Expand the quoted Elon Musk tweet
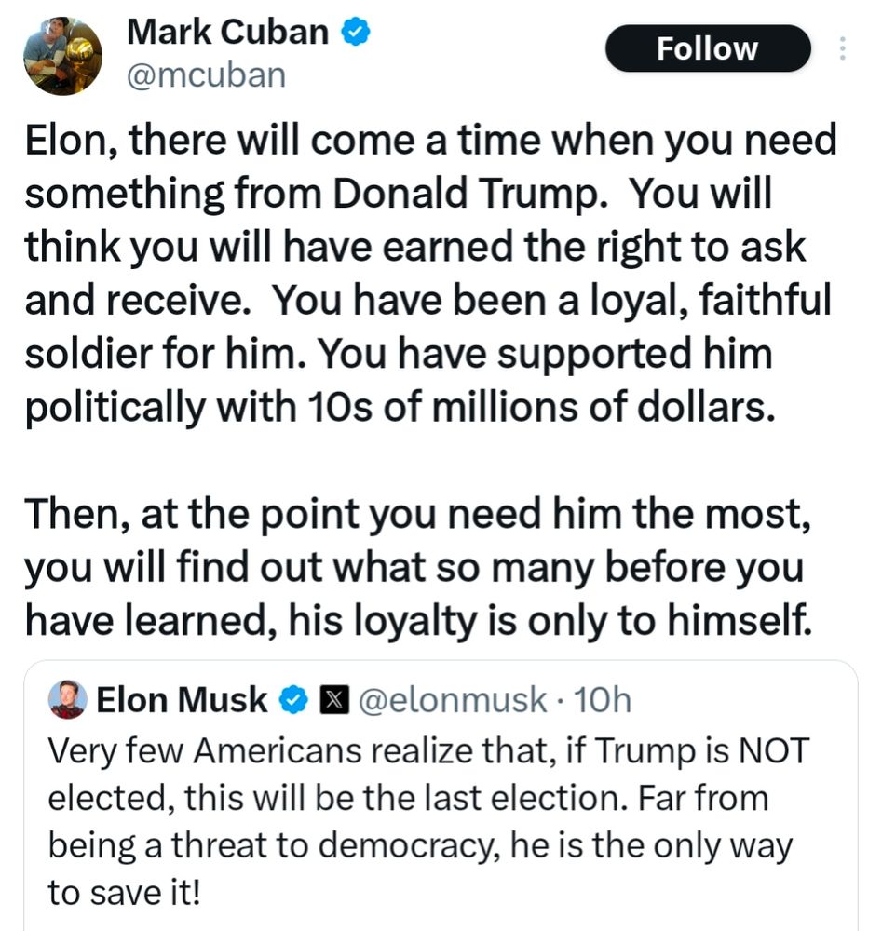The width and height of the screenshot is (882, 931). click(438, 796)
